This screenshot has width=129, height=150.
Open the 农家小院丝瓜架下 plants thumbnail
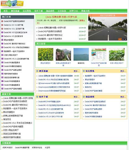[x=117, y=54]
